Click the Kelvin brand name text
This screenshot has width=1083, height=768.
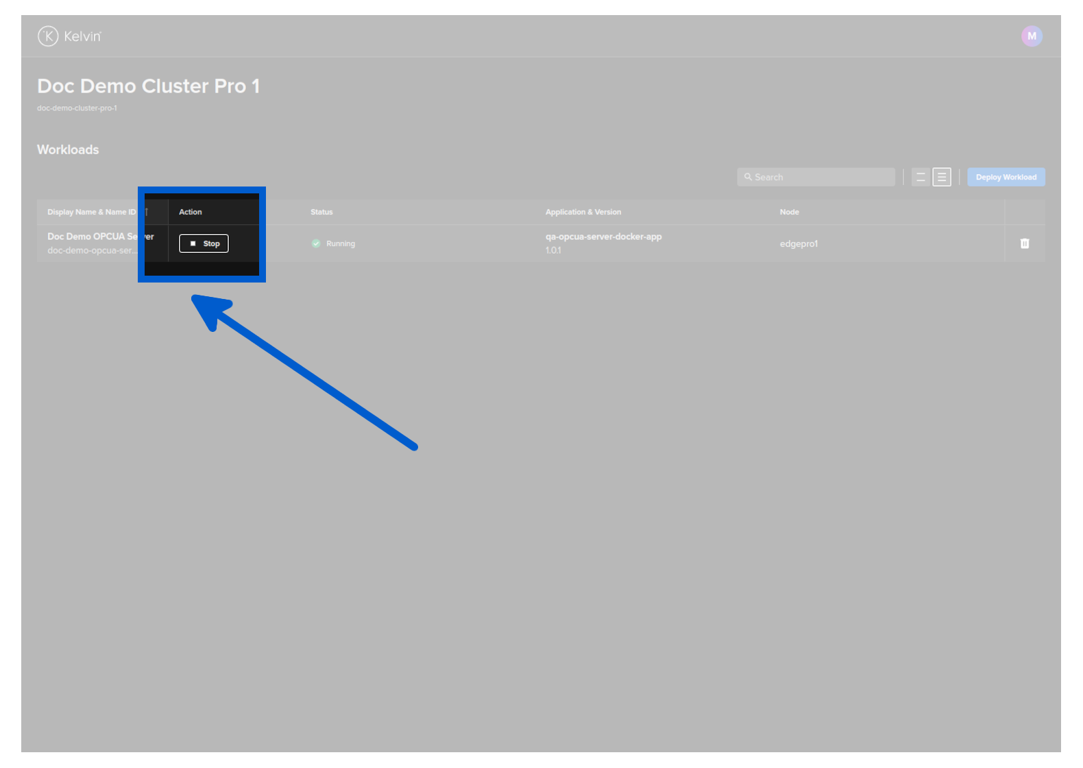[x=82, y=36]
